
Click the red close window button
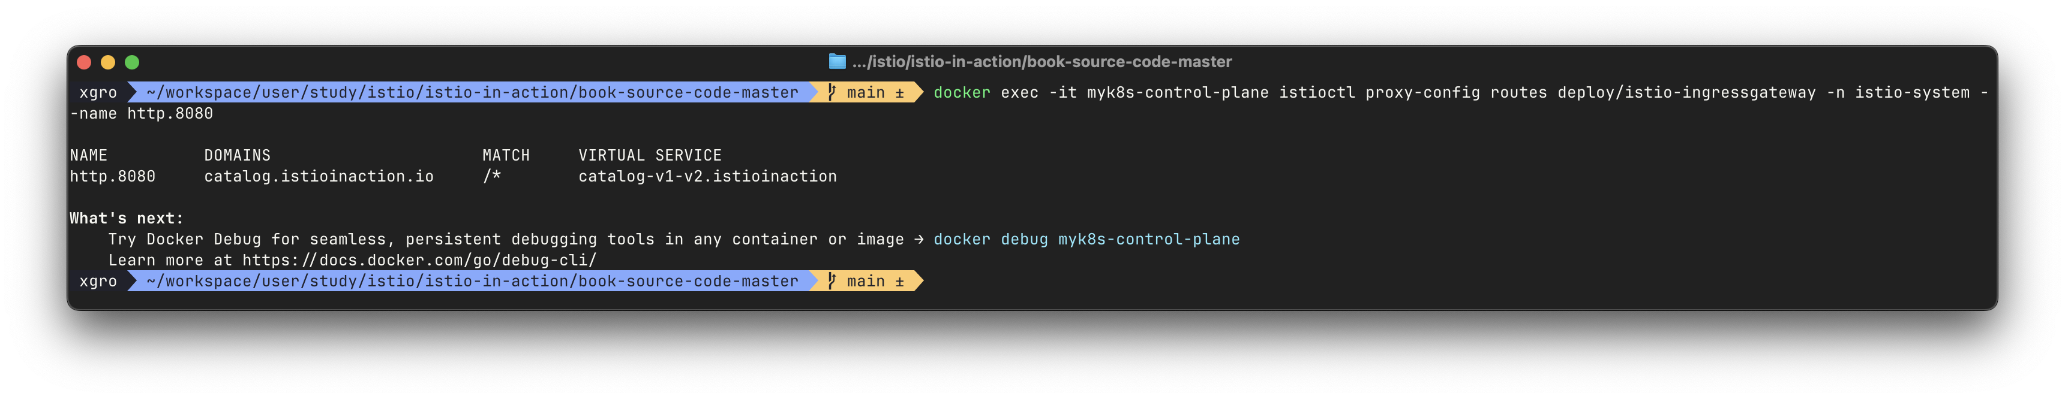pos(84,62)
